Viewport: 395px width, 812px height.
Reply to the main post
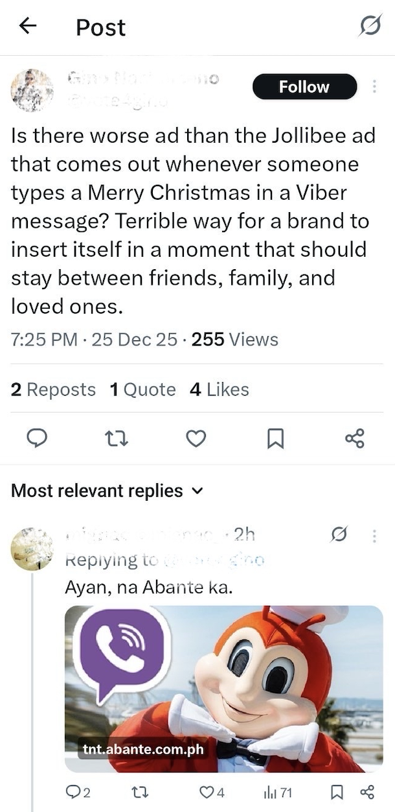(x=37, y=439)
